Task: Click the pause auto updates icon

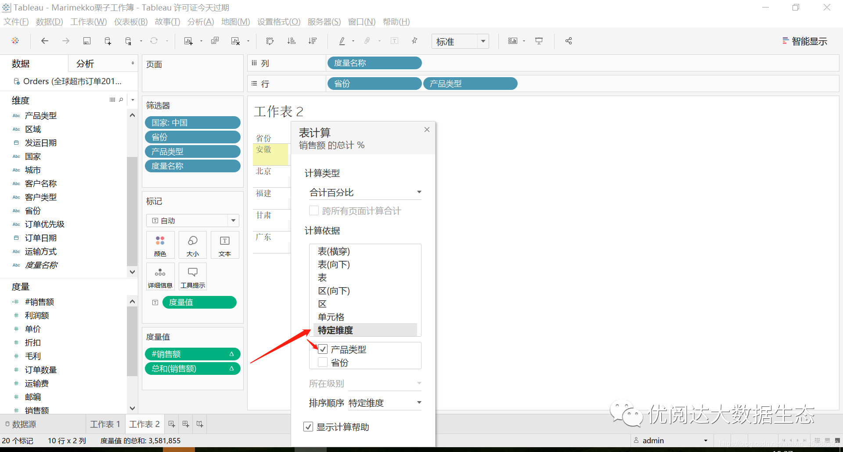Action: (x=128, y=41)
